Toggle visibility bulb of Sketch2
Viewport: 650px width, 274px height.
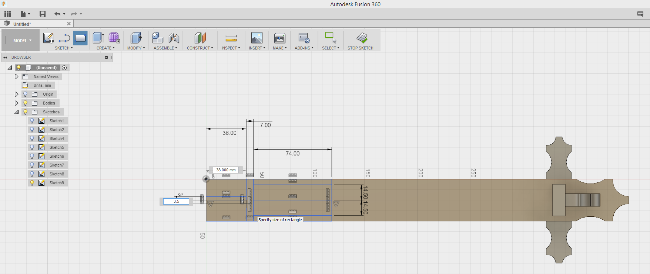pos(32,130)
